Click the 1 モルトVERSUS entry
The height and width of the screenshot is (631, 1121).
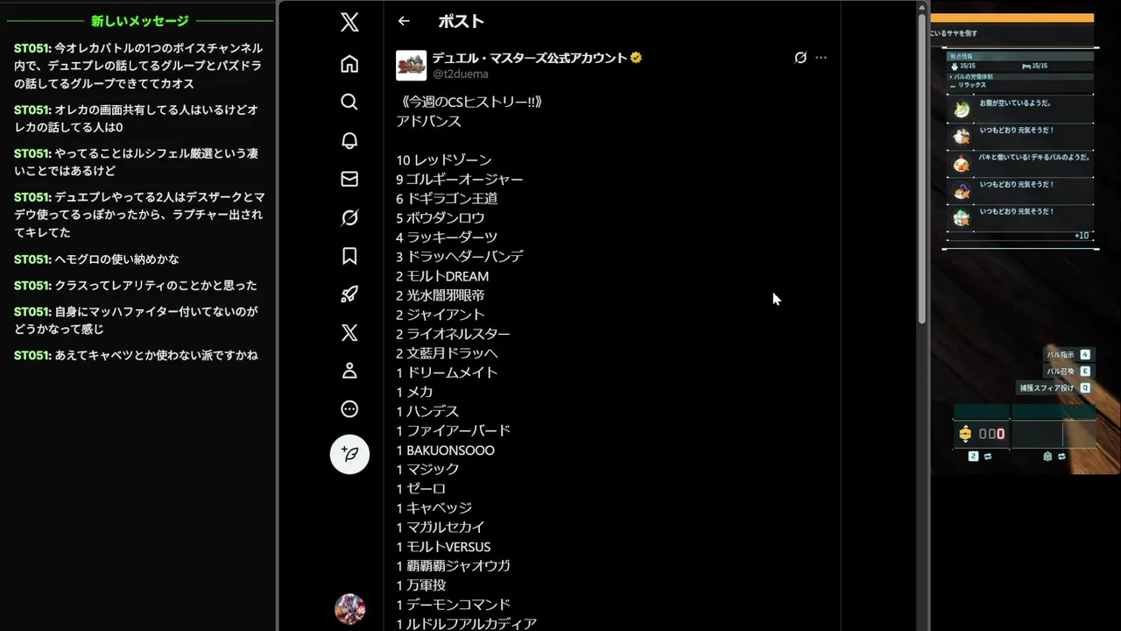[x=443, y=547]
